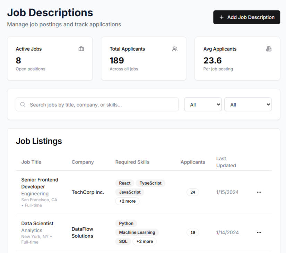Screen dimensions: 286x253
Task: Select the TypeScript skill tag
Action: coord(150,183)
